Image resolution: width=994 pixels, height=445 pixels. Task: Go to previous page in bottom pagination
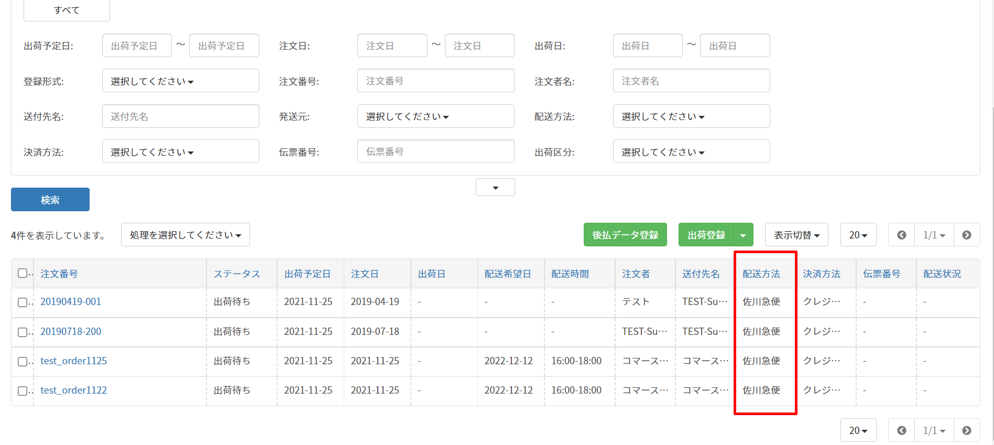902,430
